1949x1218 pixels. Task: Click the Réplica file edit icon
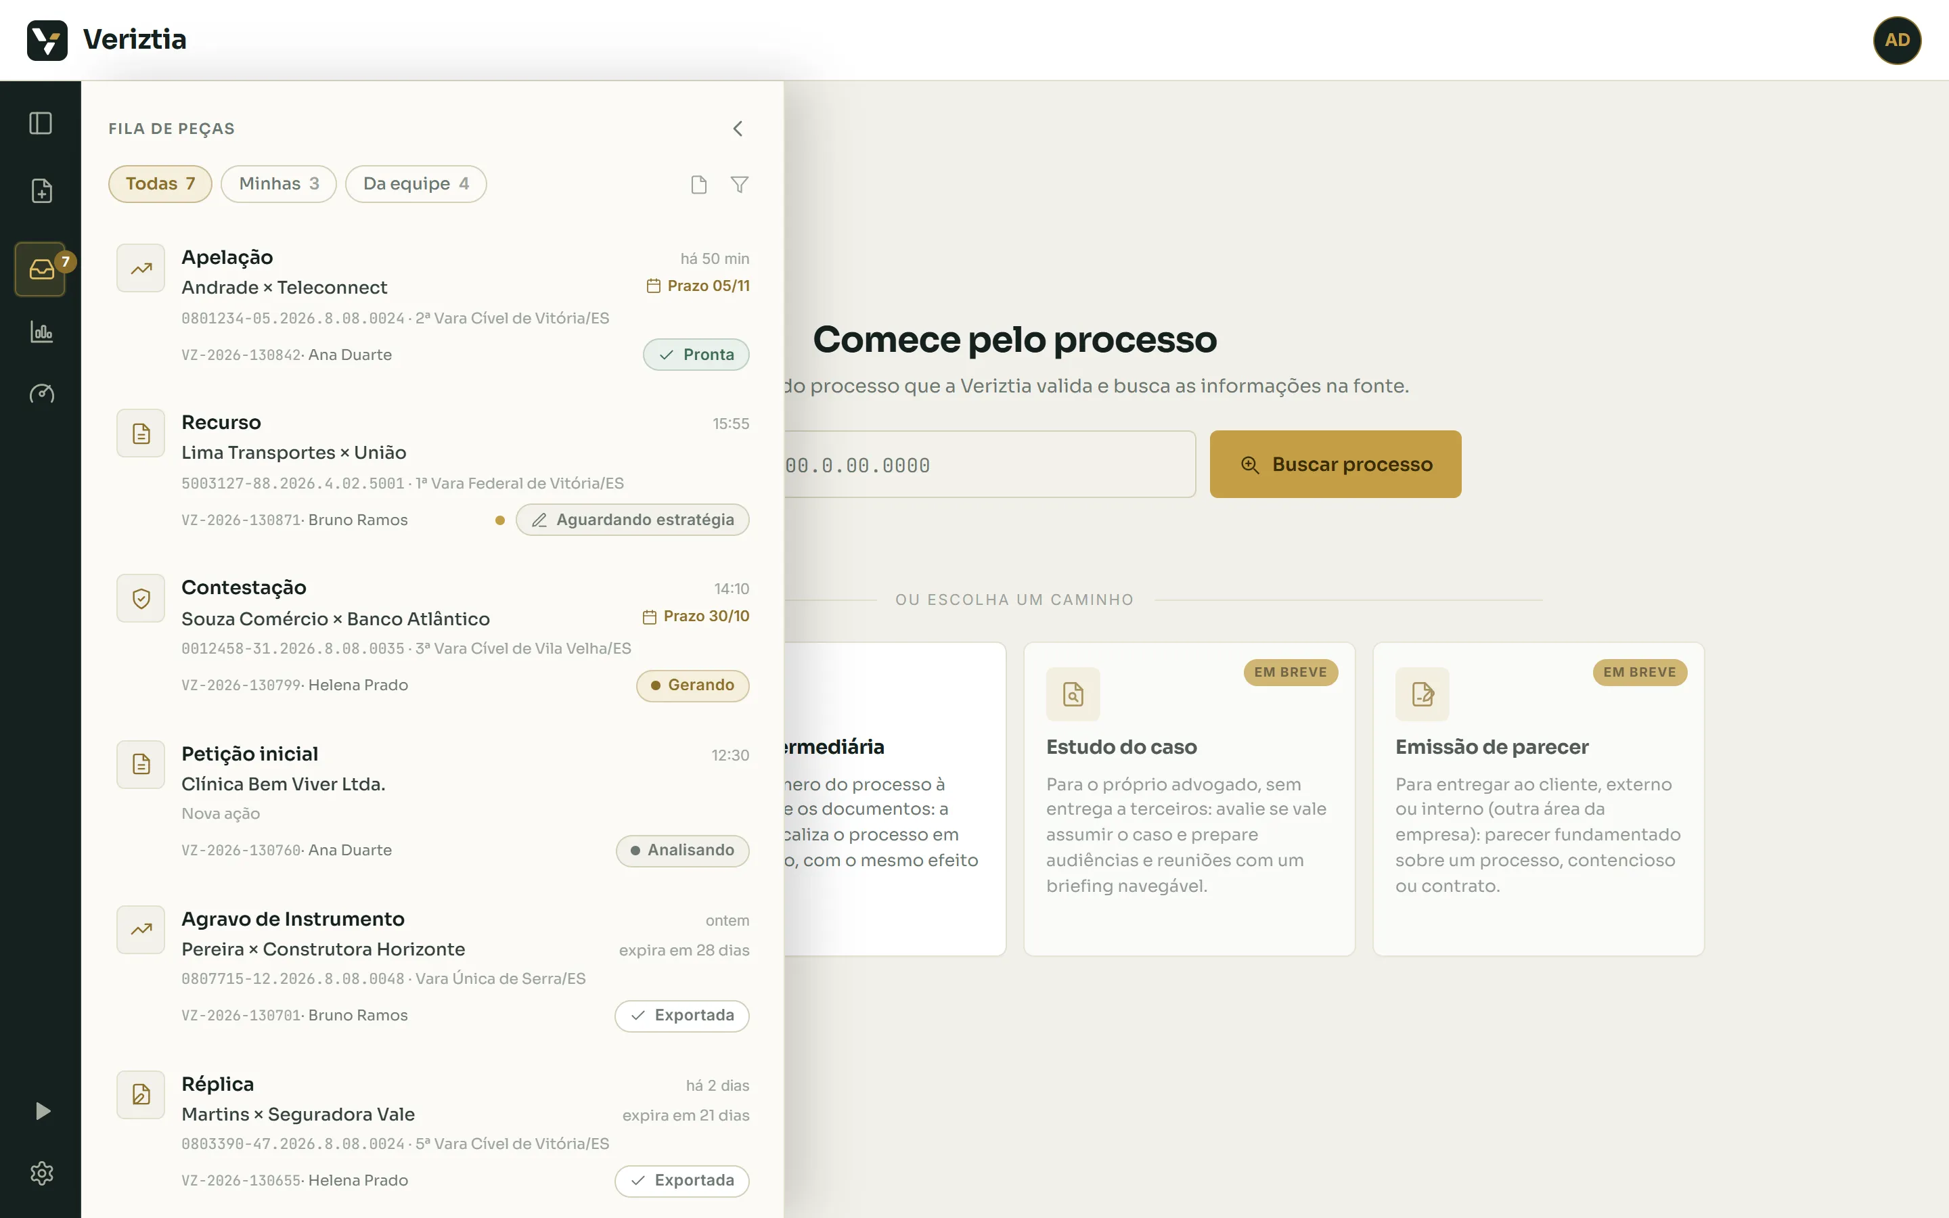[141, 1094]
